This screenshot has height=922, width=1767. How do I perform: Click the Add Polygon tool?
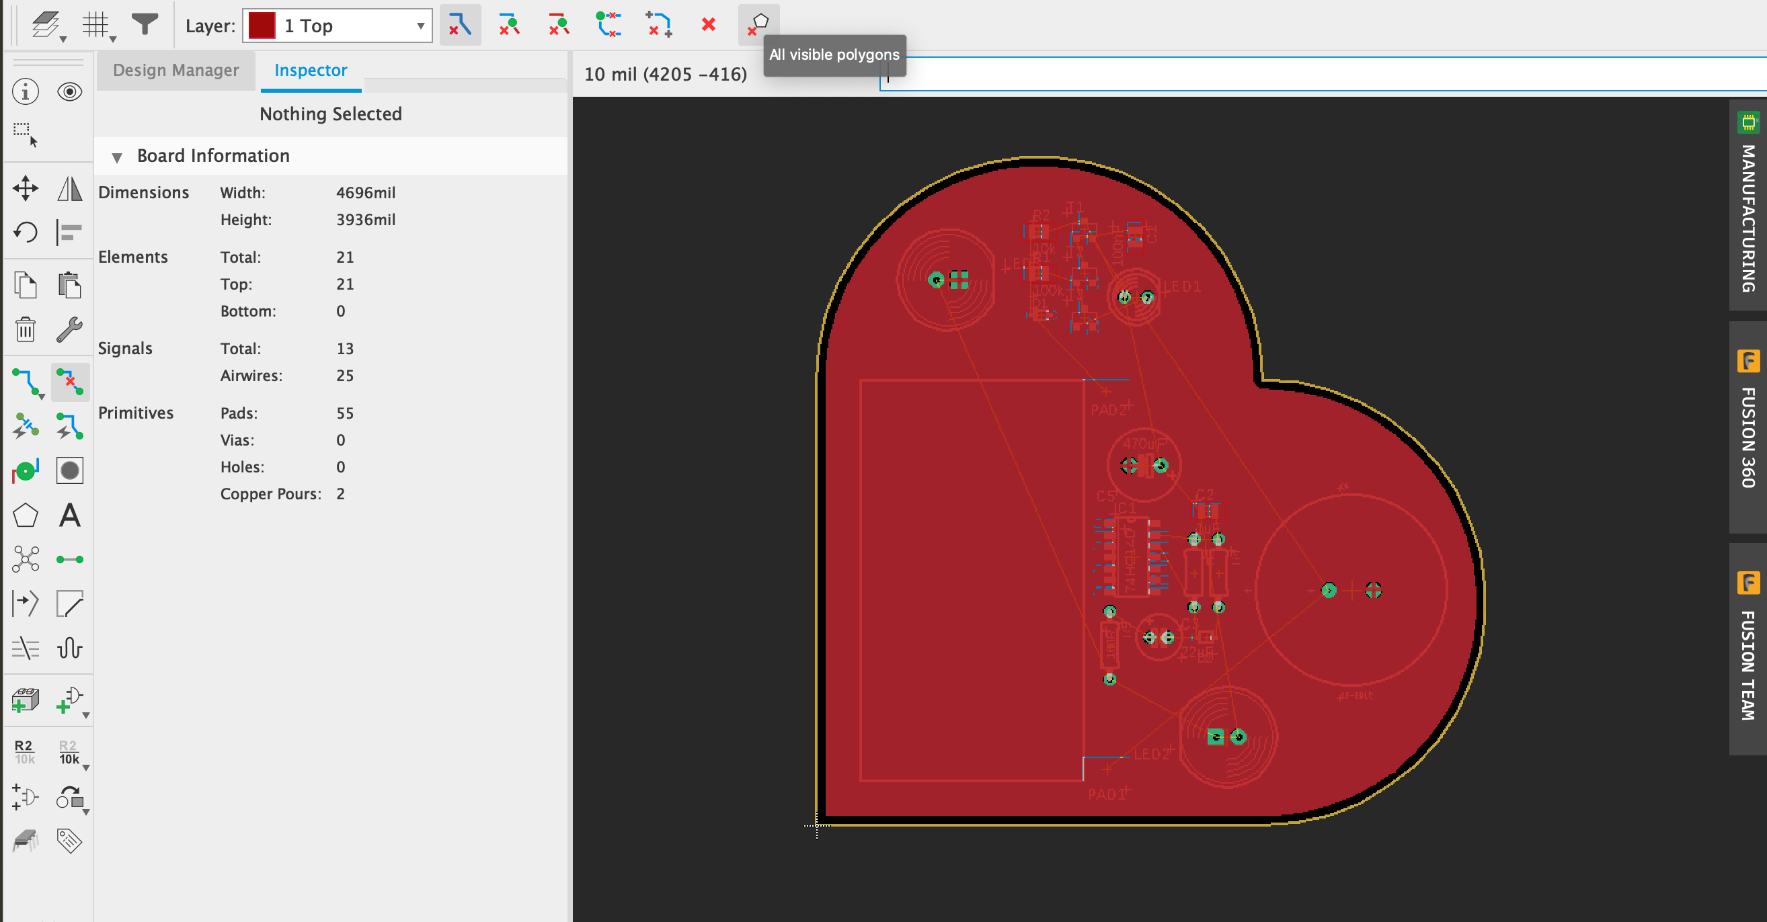pyautogui.click(x=26, y=517)
